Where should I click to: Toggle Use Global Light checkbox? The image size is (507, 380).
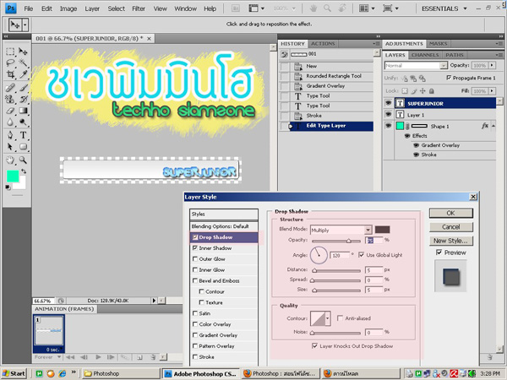point(362,255)
